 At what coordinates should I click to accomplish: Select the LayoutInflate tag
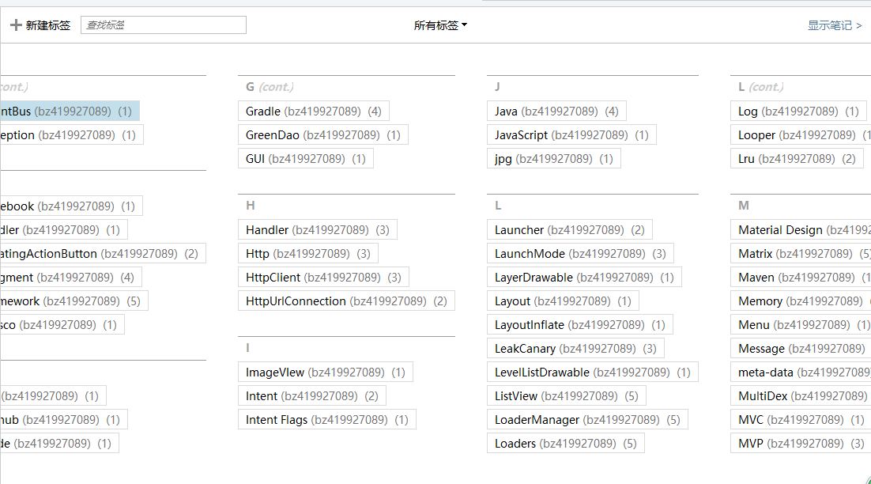click(580, 325)
